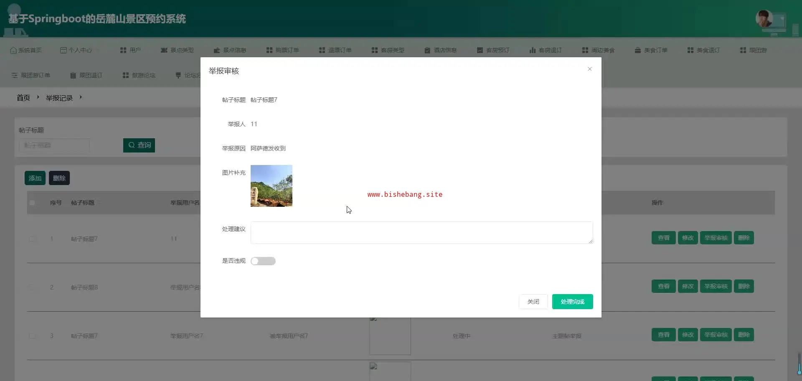Click the 举报人 value 11 in the dialog
The image size is (802, 381).
(x=254, y=124)
